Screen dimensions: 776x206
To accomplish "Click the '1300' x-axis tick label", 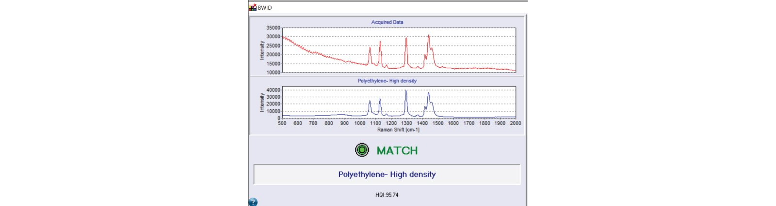I will tap(406, 123).
